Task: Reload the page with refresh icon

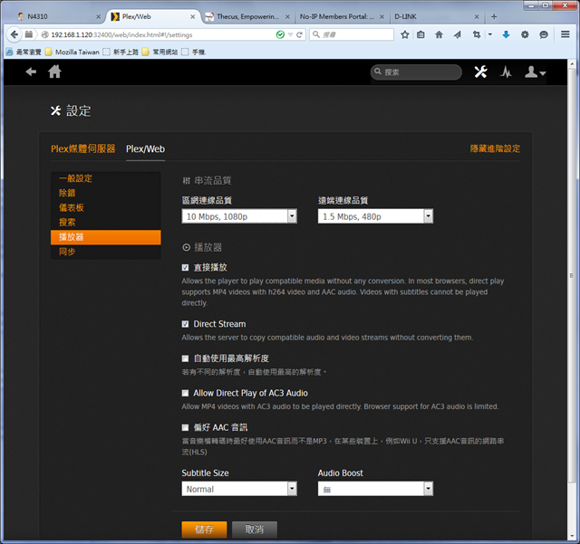Action: click(299, 34)
